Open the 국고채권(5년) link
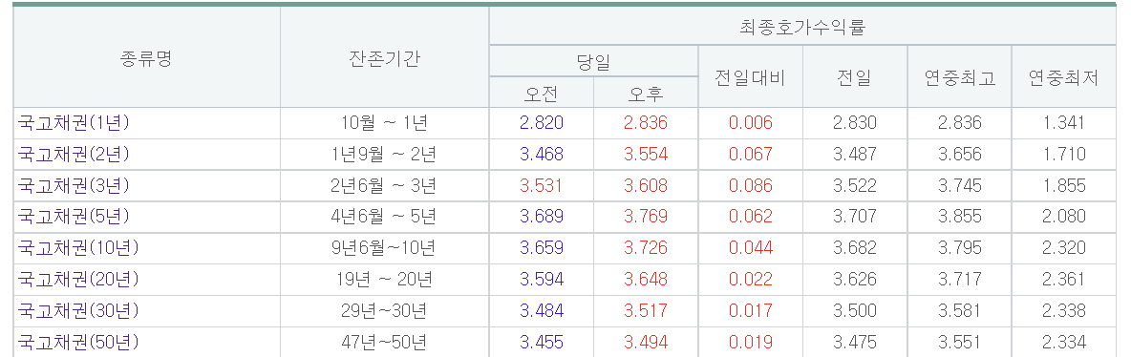Image resolution: width=1131 pixels, height=357 pixels. [x=74, y=217]
